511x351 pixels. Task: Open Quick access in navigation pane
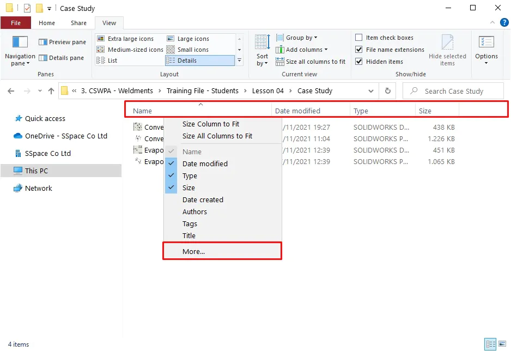tap(40, 119)
